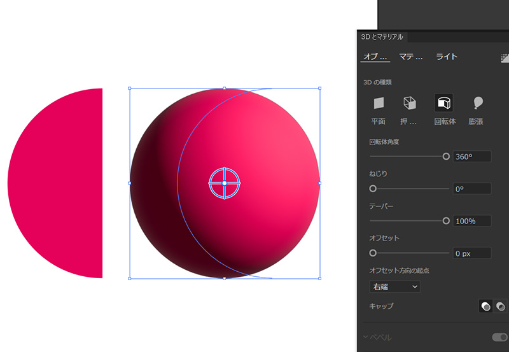Image resolution: width=509 pixels, height=352 pixels.
Task: Open the ライト tab
Action: (447, 57)
